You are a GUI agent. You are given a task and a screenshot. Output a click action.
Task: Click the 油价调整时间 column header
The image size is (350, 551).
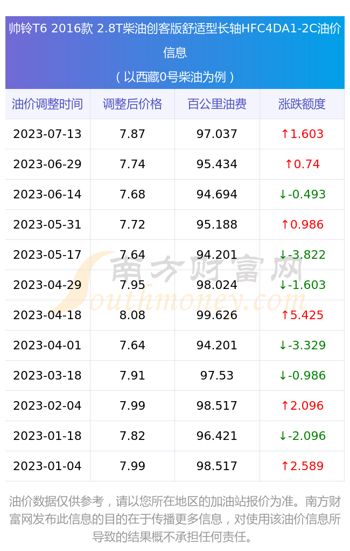pyautogui.click(x=47, y=104)
